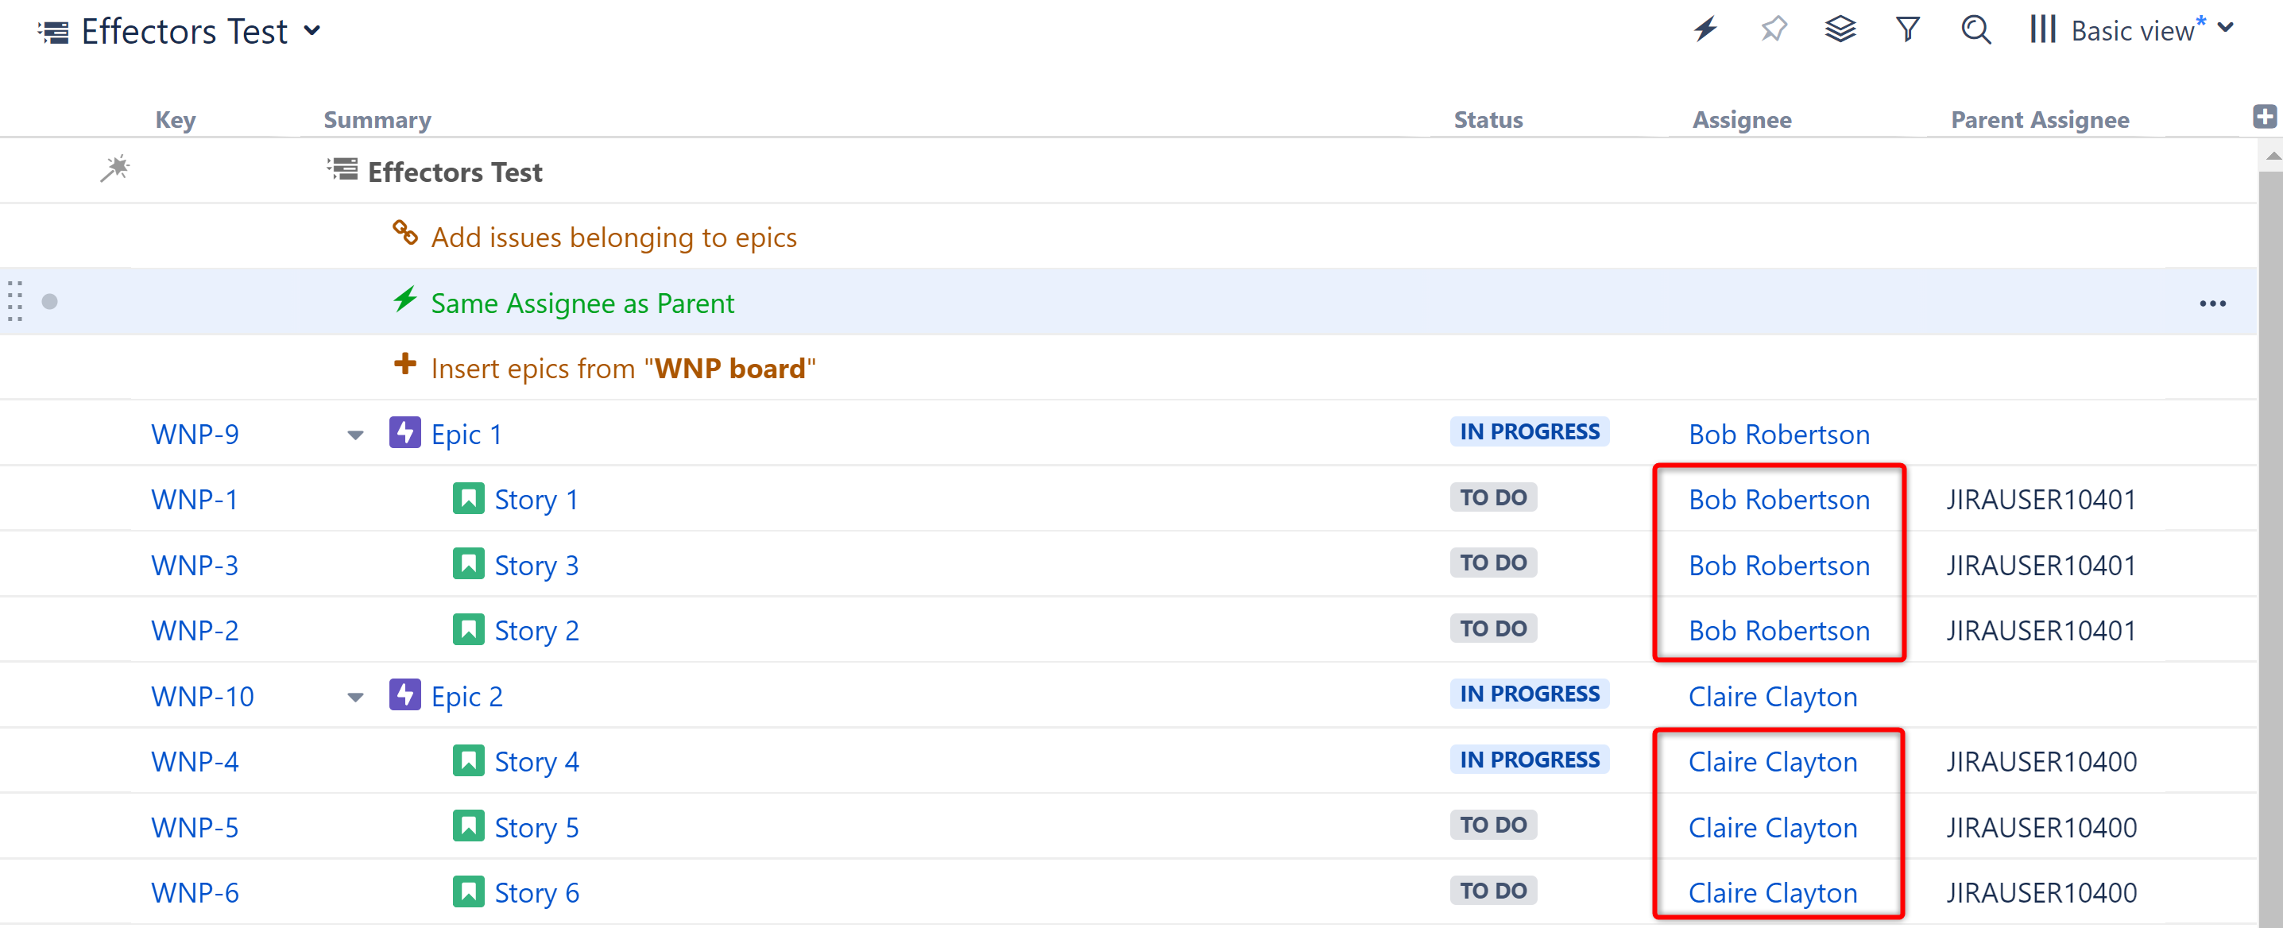This screenshot has height=928, width=2283.
Task: Toggle the Same Assignee as Parent effector
Action: 582,302
